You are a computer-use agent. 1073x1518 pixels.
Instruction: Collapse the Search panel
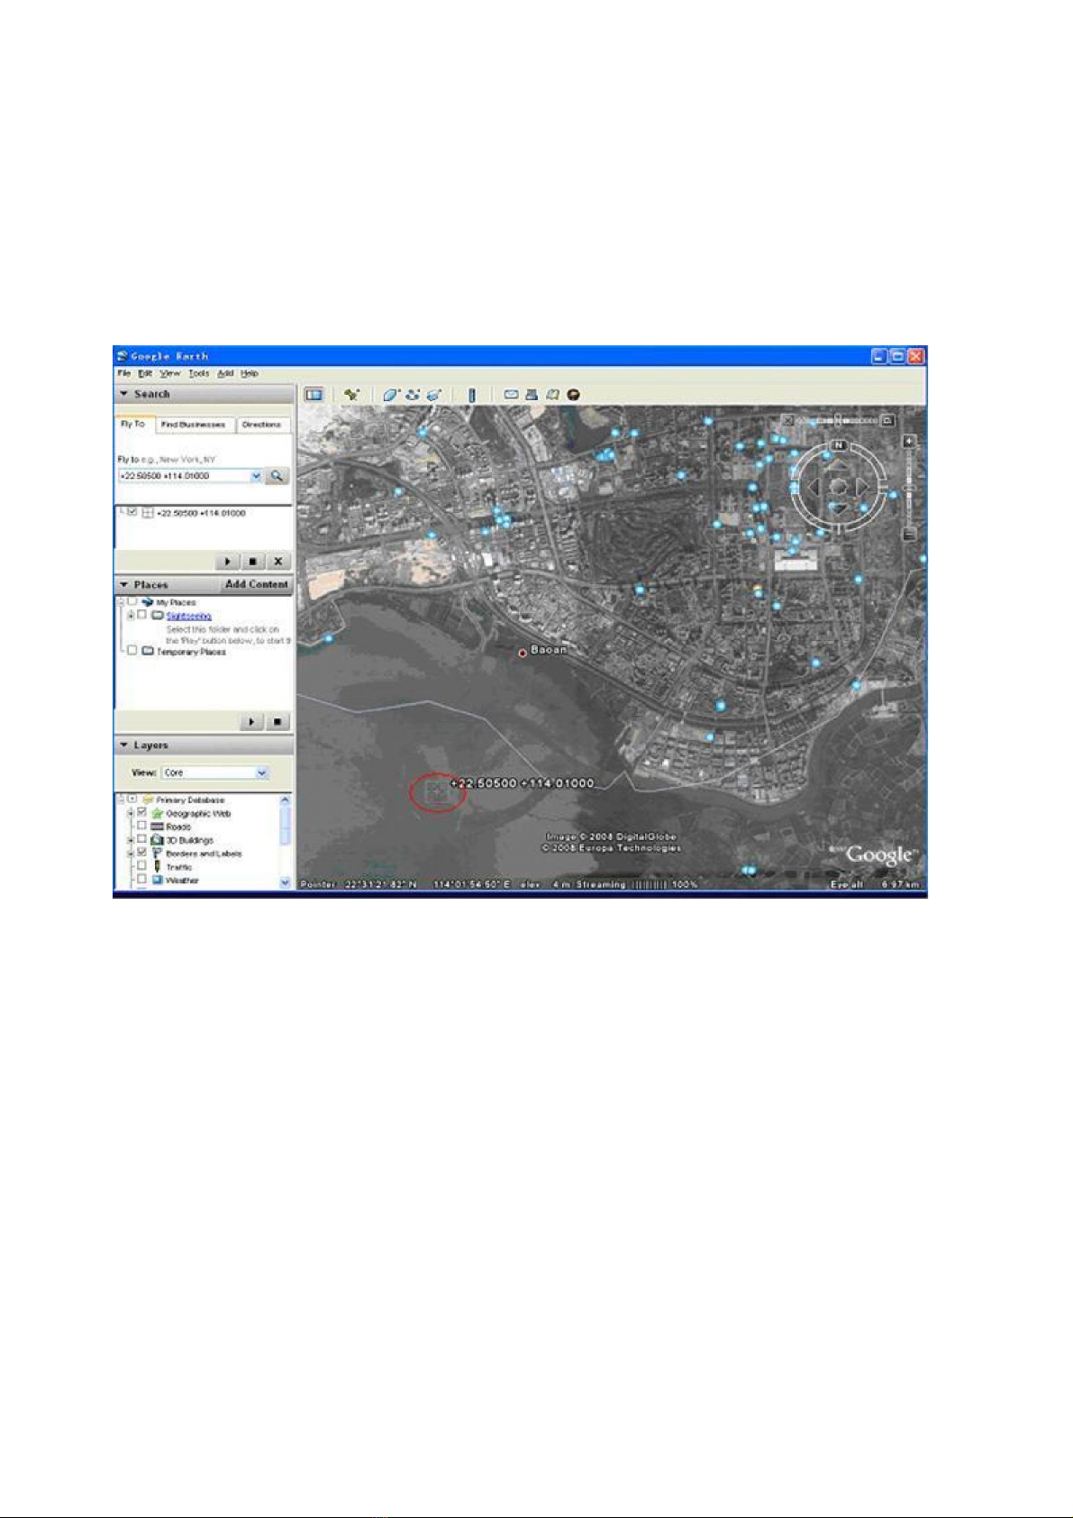click(124, 394)
